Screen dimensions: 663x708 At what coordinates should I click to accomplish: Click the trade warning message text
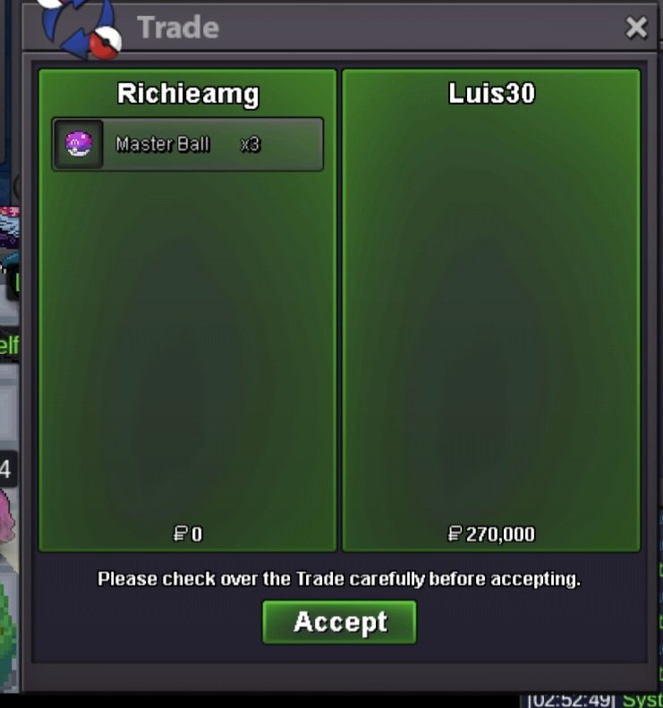coord(339,579)
